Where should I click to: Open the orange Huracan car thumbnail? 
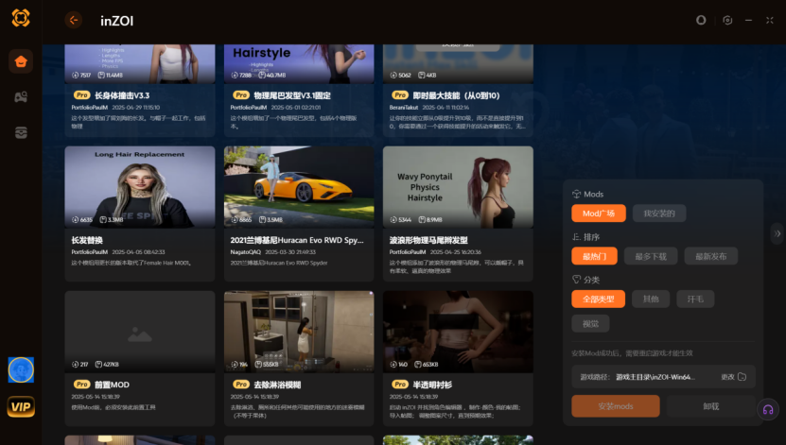pyautogui.click(x=299, y=187)
